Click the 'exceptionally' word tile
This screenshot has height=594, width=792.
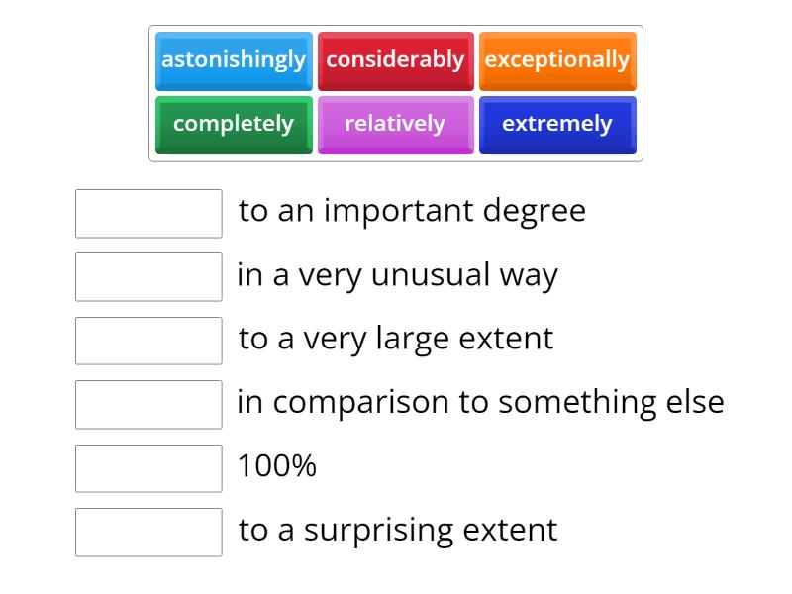(x=557, y=60)
